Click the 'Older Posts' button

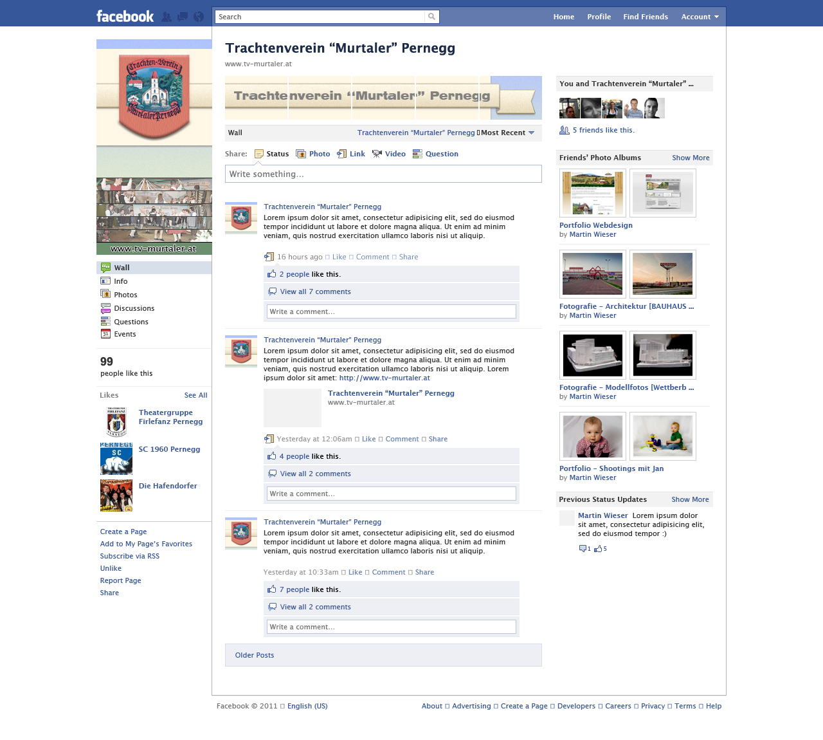(x=383, y=655)
